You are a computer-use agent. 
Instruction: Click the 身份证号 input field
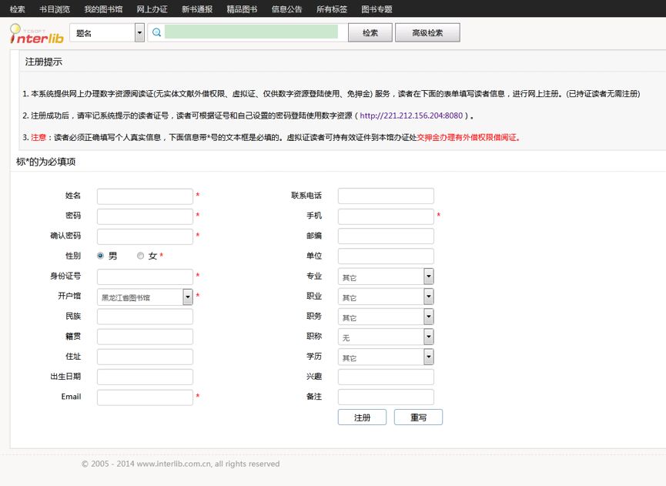tap(145, 277)
